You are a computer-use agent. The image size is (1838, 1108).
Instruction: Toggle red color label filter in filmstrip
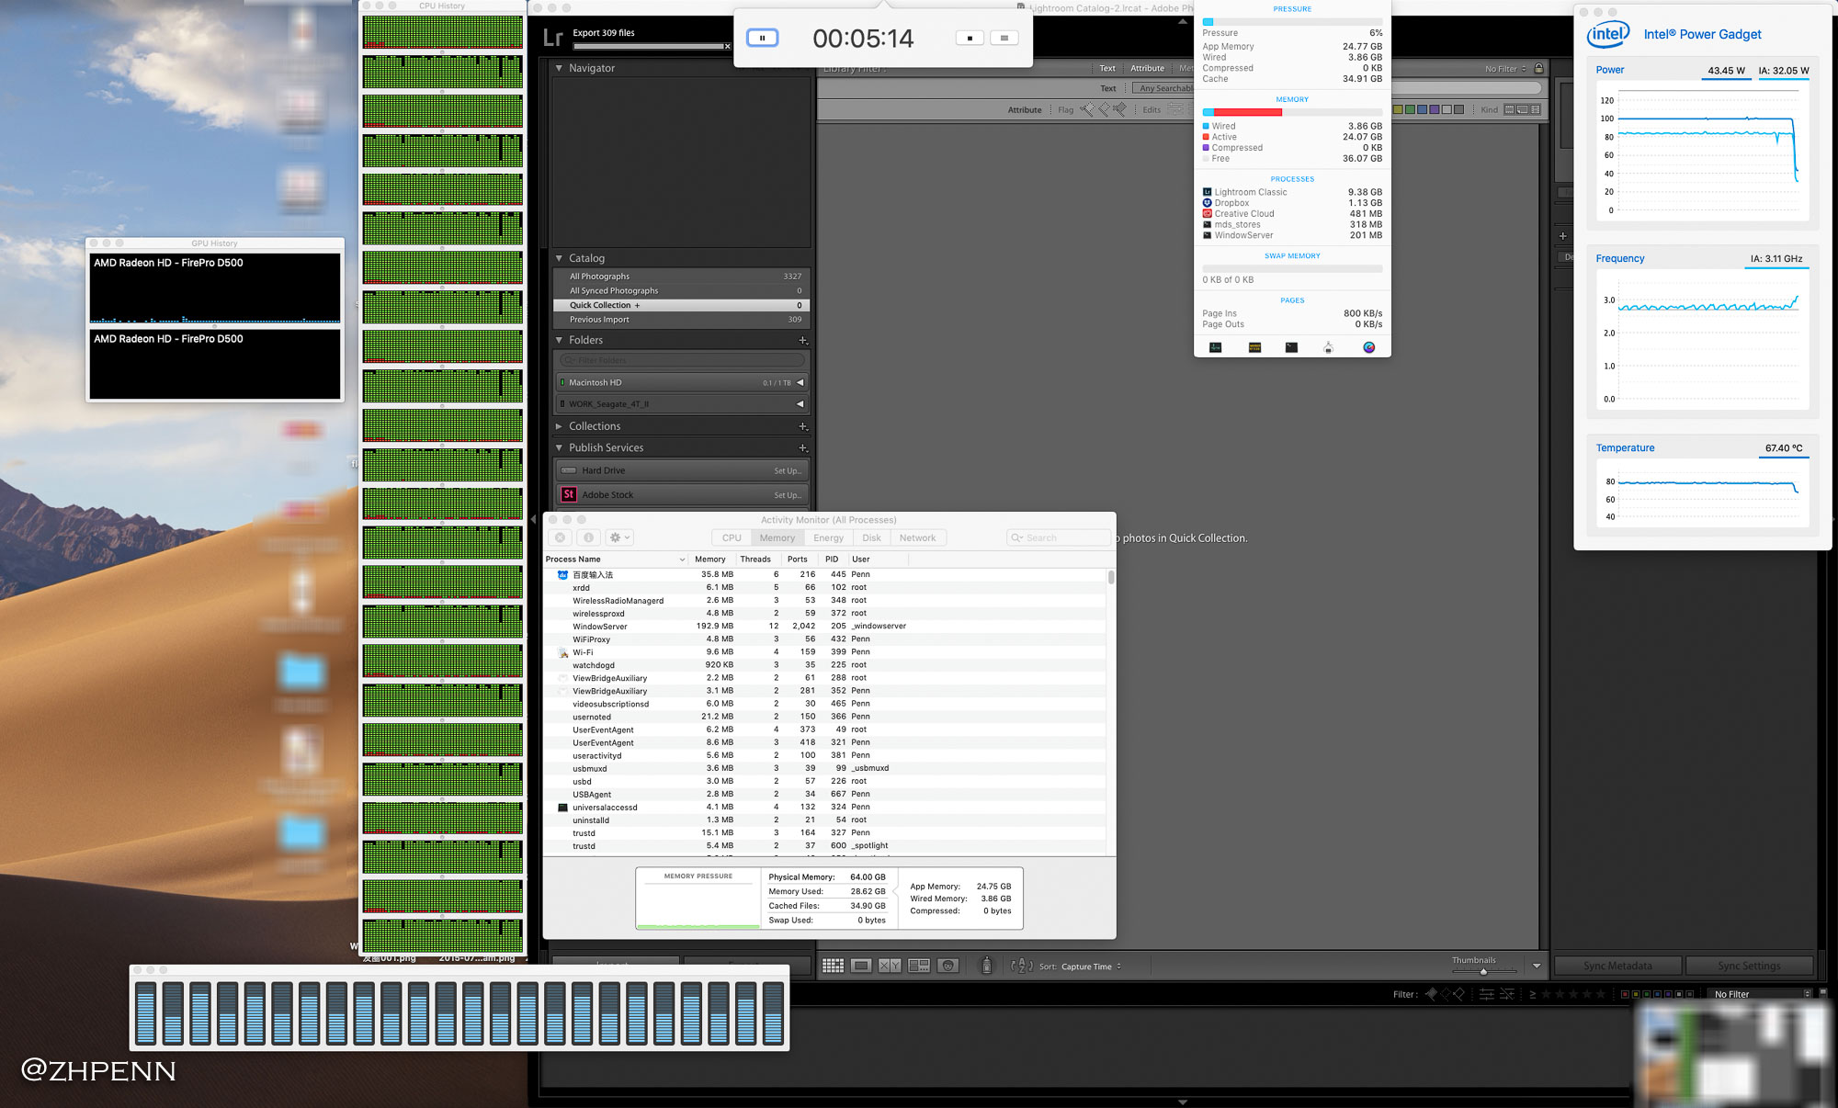[x=1625, y=994]
